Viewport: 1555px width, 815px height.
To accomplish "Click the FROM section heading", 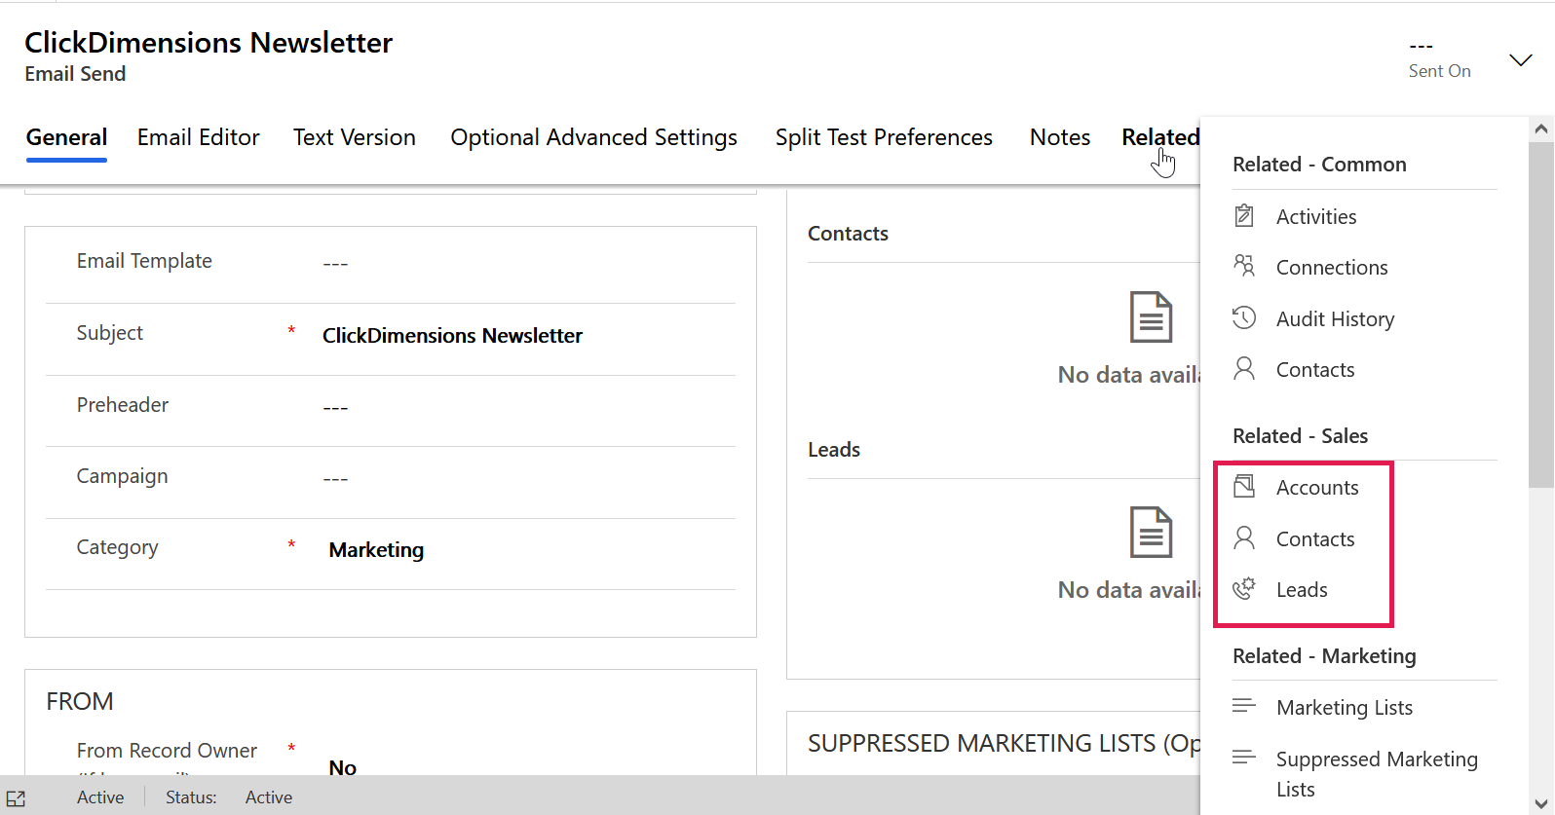I will [x=80, y=701].
